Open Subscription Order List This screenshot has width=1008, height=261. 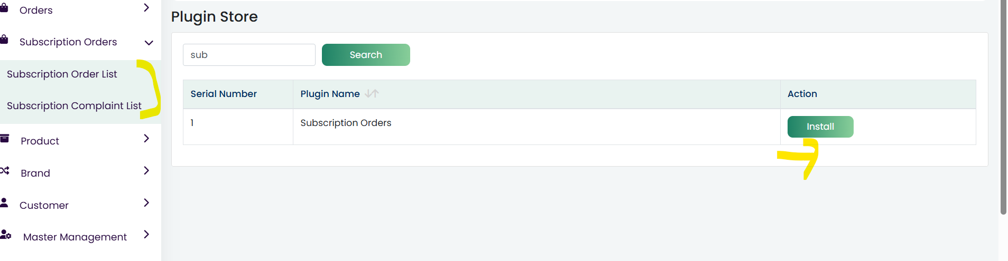click(x=62, y=74)
